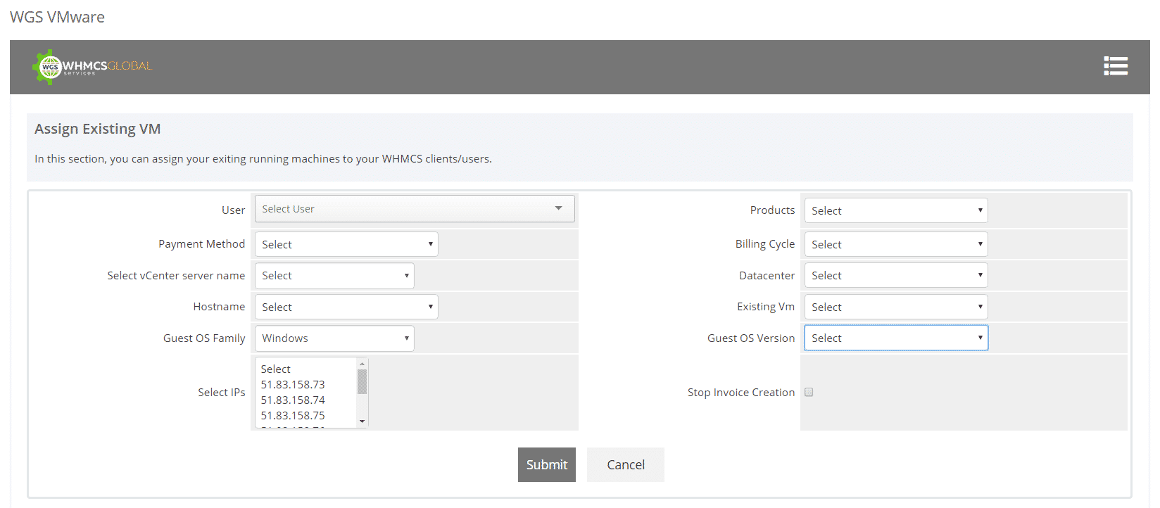The image size is (1160, 508).
Task: Open the Billing Cycle dropdown
Action: pos(895,244)
